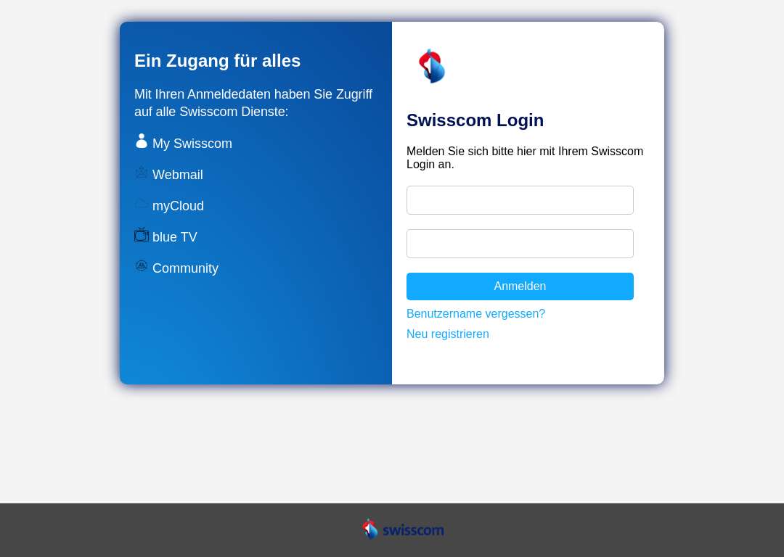Image resolution: width=784 pixels, height=557 pixels.
Task: Click the Webmail envelope icon
Action: [142, 173]
